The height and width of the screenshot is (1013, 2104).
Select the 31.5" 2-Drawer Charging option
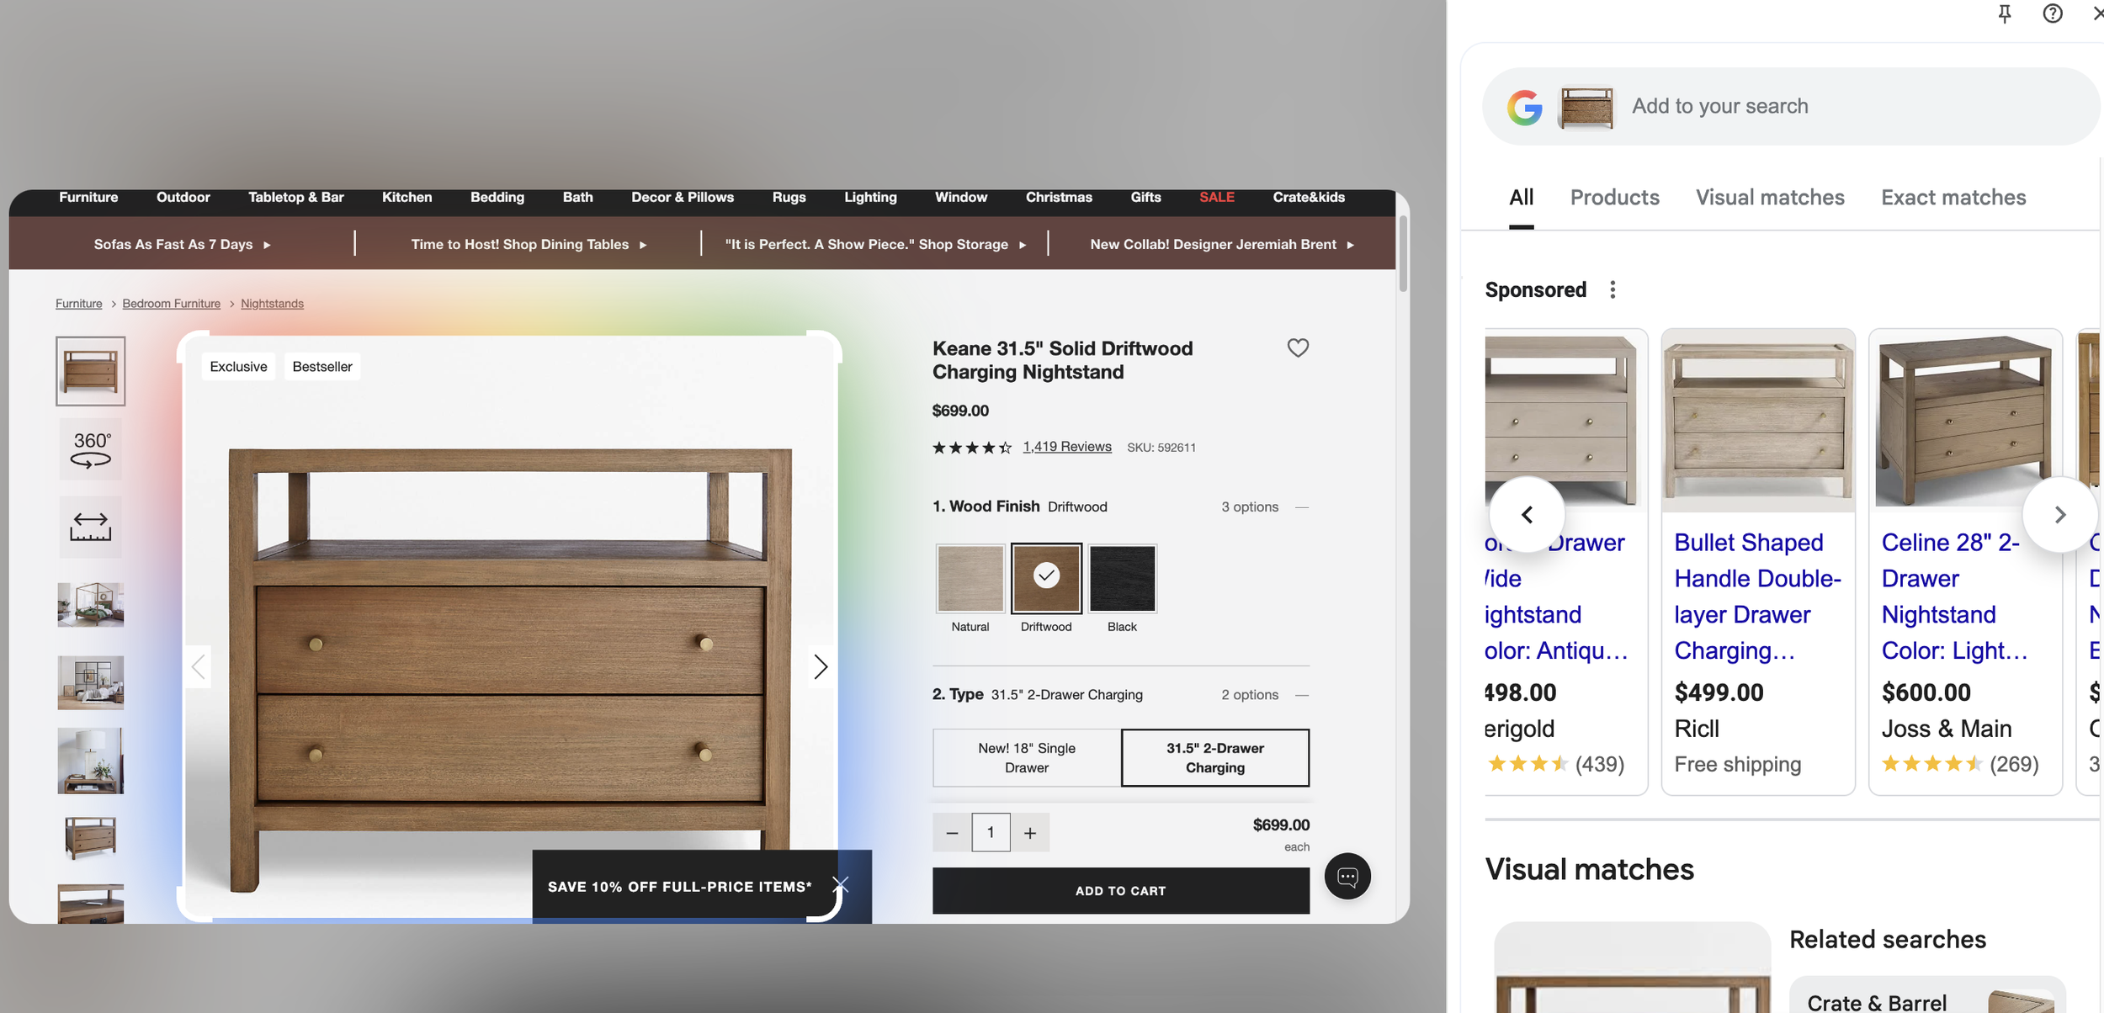pyautogui.click(x=1214, y=757)
